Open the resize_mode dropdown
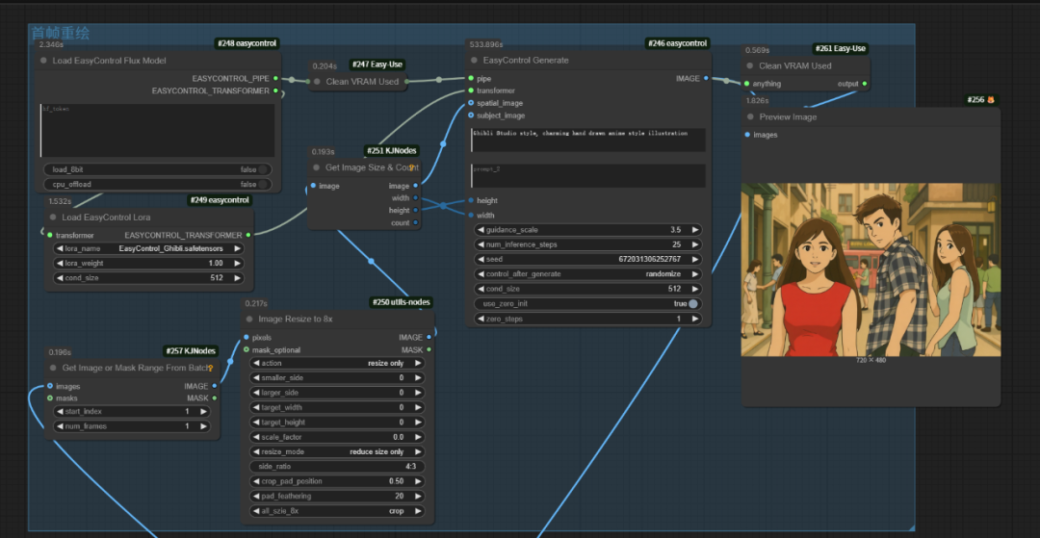The width and height of the screenshot is (1040, 538). [x=335, y=451]
